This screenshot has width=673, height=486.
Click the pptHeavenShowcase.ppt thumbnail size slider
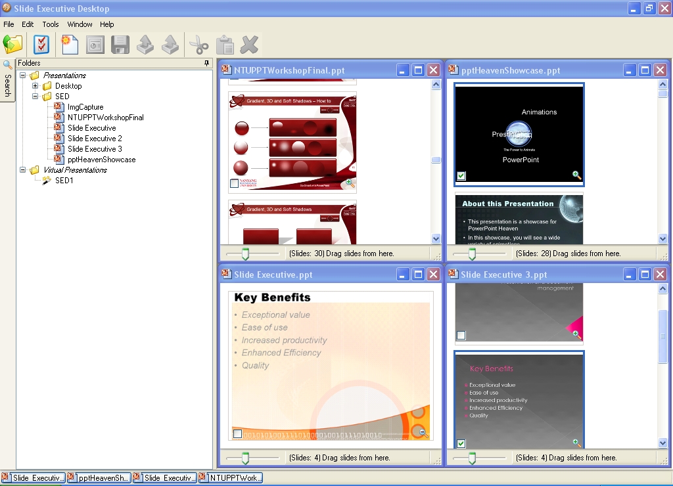472,254
